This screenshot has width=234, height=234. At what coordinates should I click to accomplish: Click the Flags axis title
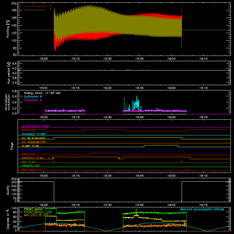(x=12, y=146)
